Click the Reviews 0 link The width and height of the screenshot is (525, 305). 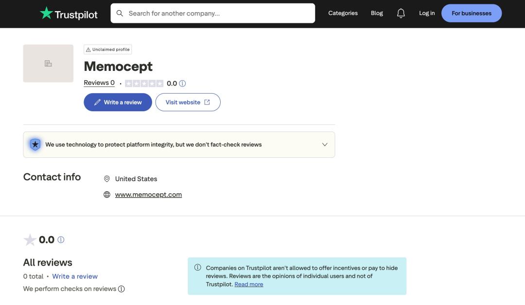tap(99, 83)
